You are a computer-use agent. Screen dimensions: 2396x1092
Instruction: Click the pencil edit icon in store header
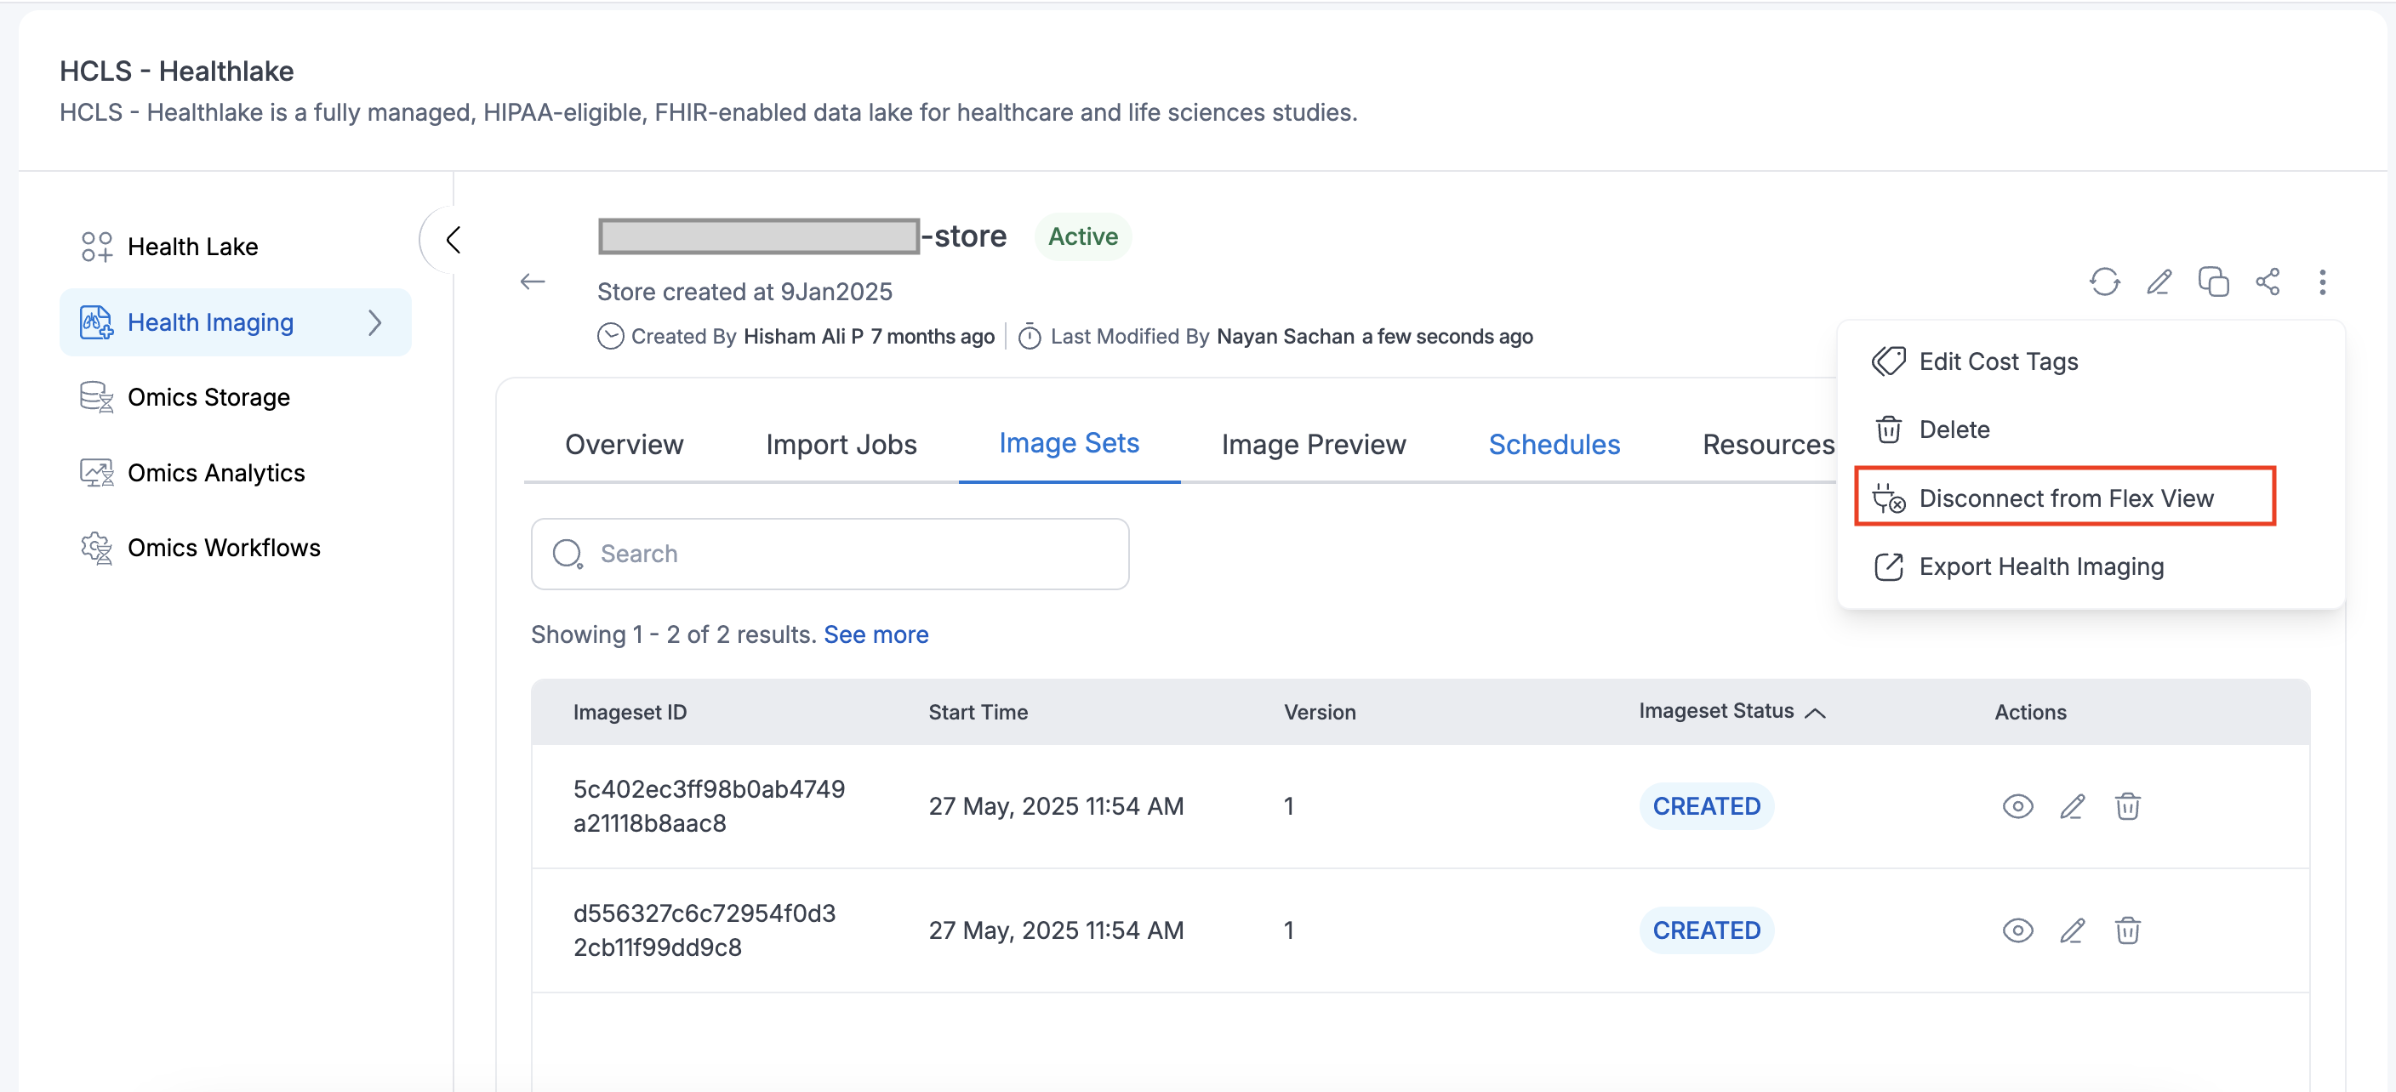point(2159,282)
